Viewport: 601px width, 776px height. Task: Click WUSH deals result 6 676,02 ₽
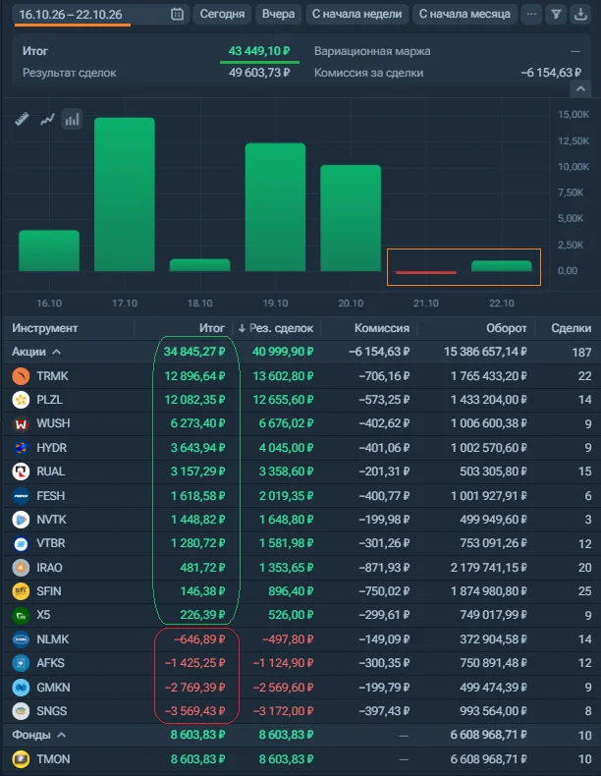coord(287,423)
